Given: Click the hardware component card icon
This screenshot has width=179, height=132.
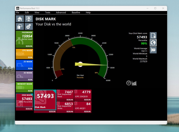Looking at the screenshot, I should pos(153,50).
